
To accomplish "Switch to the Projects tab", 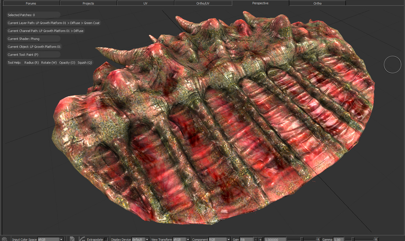I will [88, 3].
